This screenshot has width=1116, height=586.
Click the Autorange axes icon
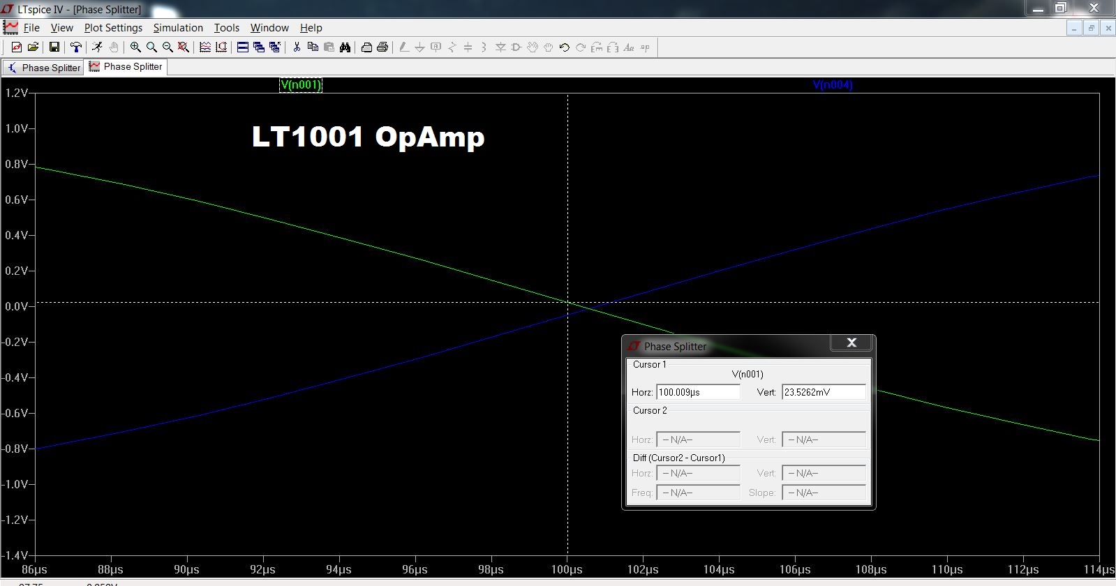(221, 47)
